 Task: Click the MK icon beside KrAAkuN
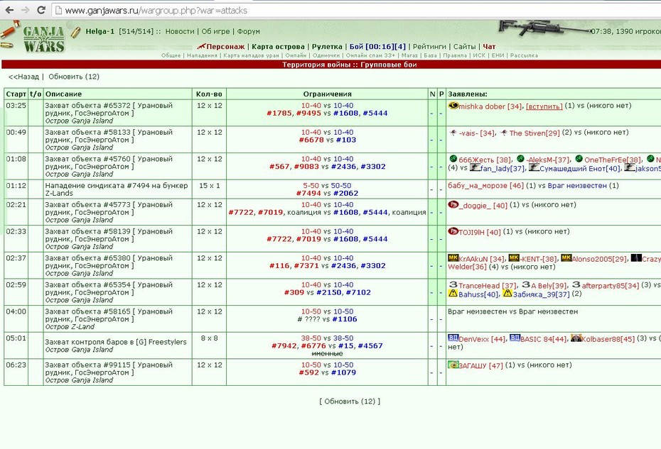(453, 258)
